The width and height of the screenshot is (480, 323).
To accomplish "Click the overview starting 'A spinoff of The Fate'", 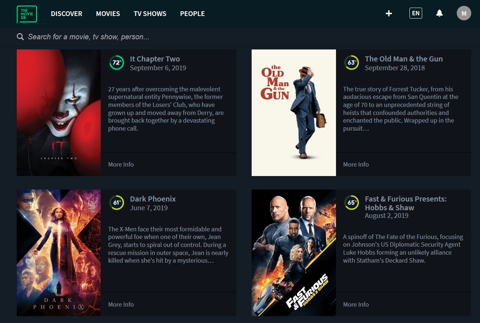I will 403,249.
